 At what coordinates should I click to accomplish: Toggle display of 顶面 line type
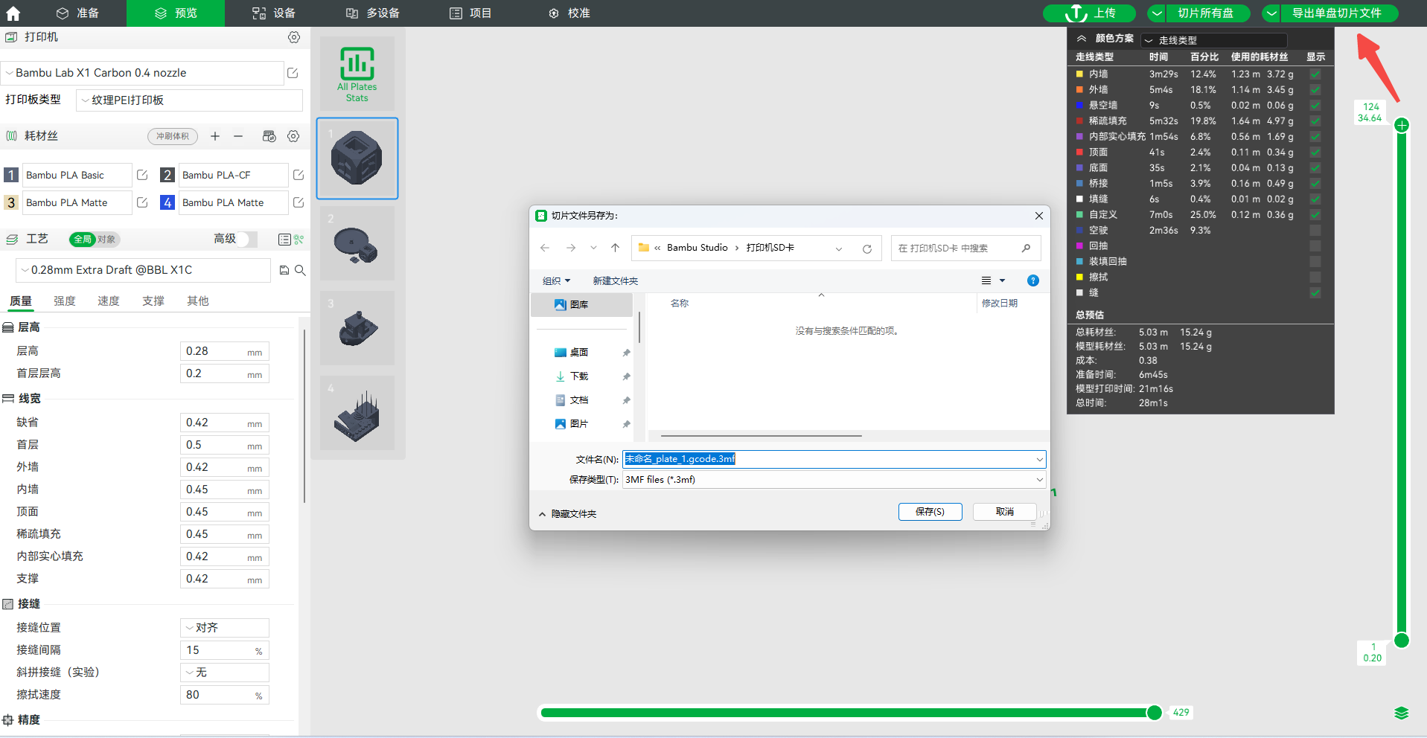pyautogui.click(x=1315, y=153)
